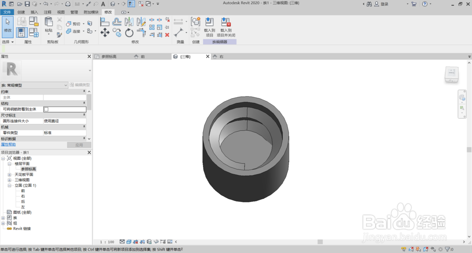Click the horizontal scrollbar thumb of the view
The width and height of the screenshot is (472, 253).
point(320,242)
